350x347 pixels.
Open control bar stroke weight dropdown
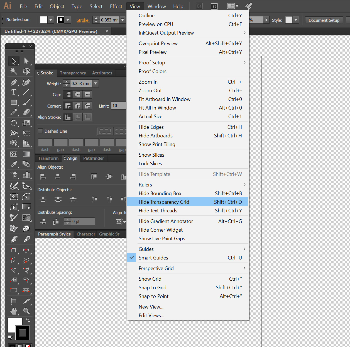click(x=123, y=20)
